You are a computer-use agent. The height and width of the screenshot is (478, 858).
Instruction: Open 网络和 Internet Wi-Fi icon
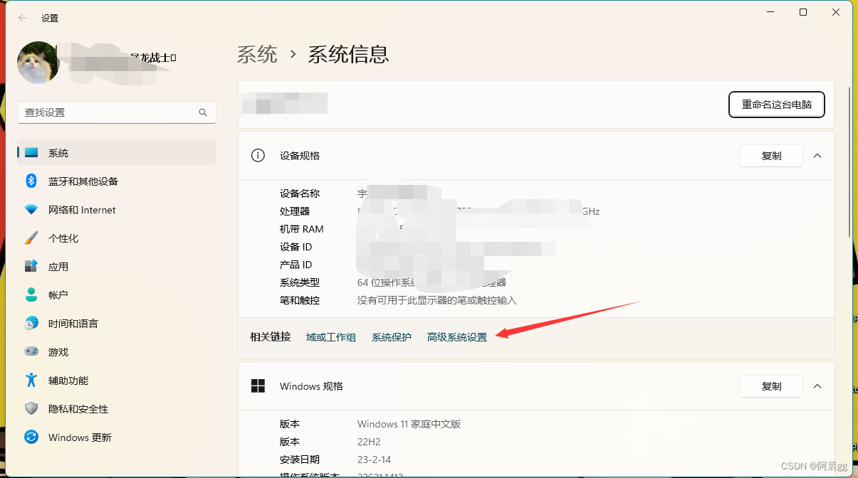coord(31,210)
